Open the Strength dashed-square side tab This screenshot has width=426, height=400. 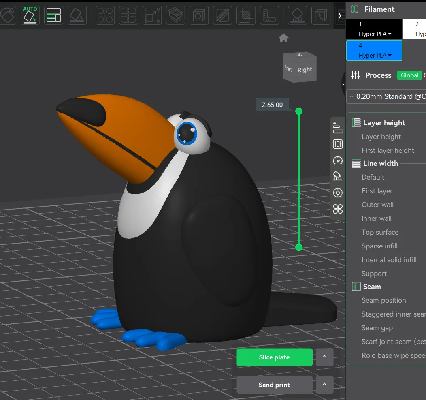click(x=338, y=144)
